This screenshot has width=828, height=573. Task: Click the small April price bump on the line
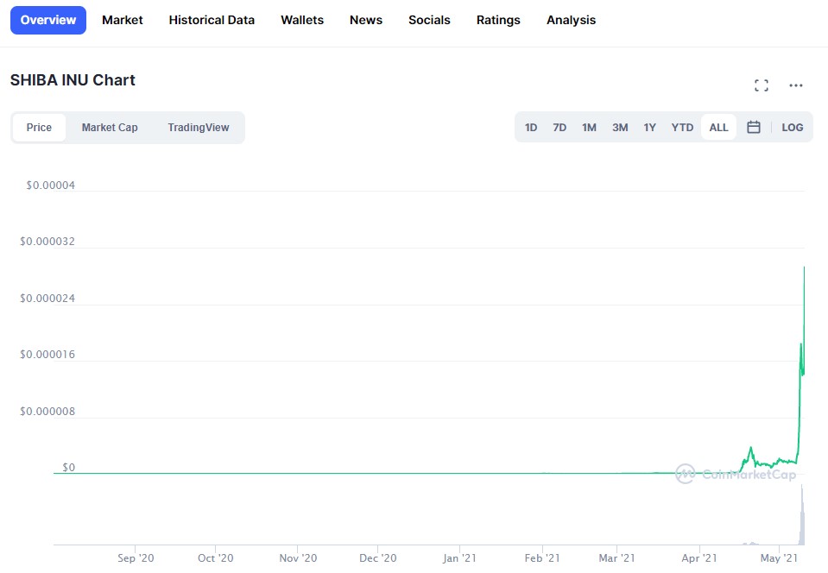[x=750, y=449]
